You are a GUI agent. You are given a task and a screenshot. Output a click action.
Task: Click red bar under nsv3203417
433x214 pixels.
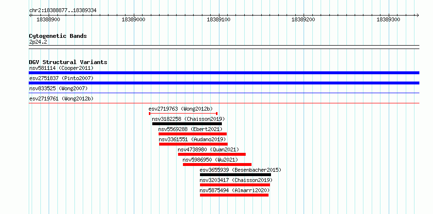tap(235, 185)
